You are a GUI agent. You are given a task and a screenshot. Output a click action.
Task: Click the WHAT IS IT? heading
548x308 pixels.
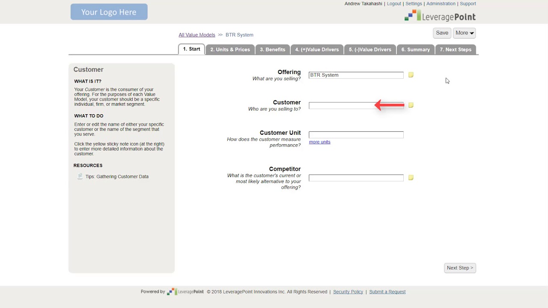pos(88,81)
